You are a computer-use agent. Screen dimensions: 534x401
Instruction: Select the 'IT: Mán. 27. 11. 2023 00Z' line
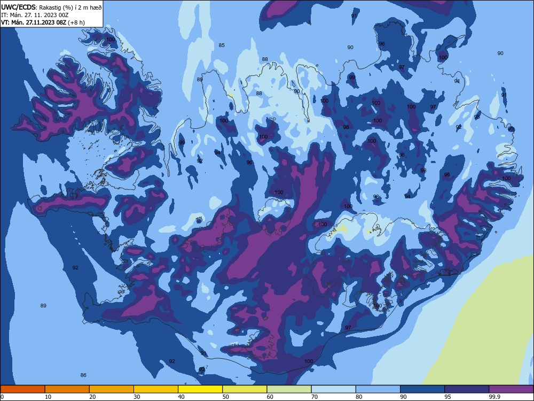click(x=35, y=15)
